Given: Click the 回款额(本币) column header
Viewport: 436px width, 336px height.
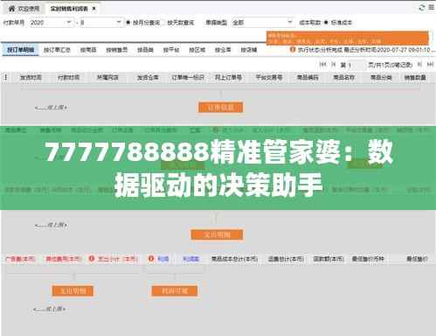Looking at the screenshot, I should pyautogui.click(x=329, y=259).
